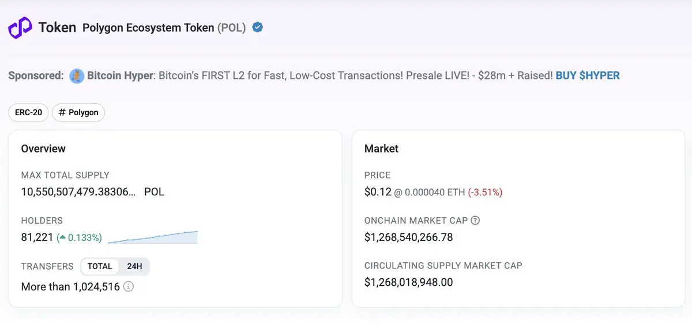This screenshot has height=325, width=692.
Task: Switch transfers view to 24H
Action: (x=134, y=266)
